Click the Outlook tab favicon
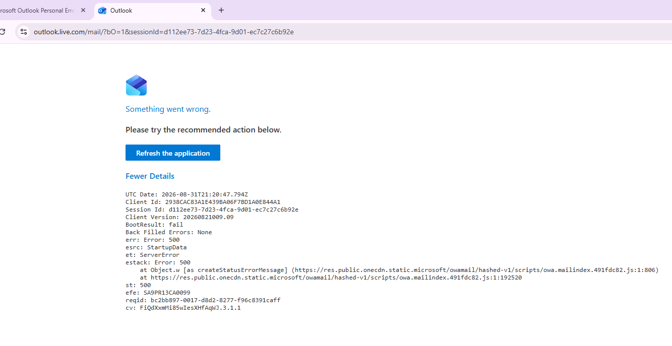The width and height of the screenshot is (672, 346). pyautogui.click(x=102, y=10)
